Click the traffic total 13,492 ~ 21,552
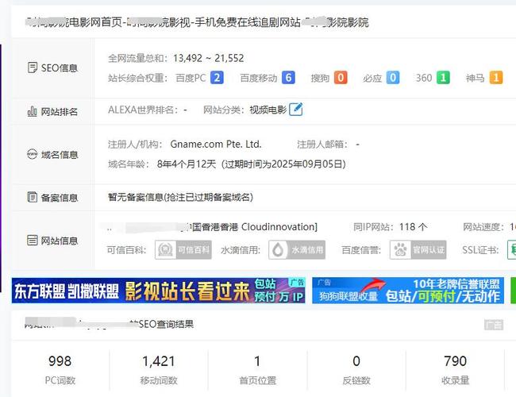This screenshot has width=516, height=397. point(209,58)
